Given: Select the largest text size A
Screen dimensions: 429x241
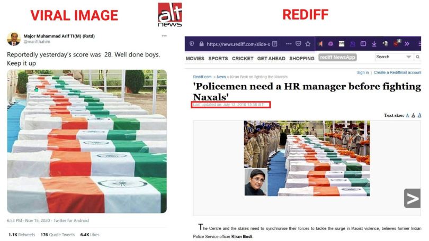Looking at the screenshot, I should (419, 115).
